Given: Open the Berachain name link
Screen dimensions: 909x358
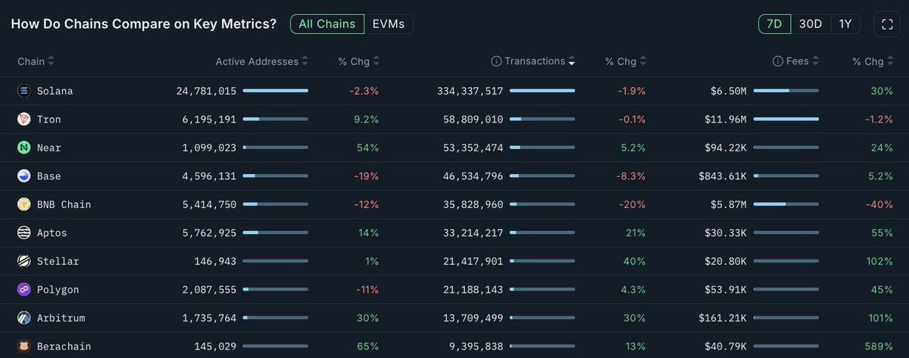Looking at the screenshot, I should 64,347.
